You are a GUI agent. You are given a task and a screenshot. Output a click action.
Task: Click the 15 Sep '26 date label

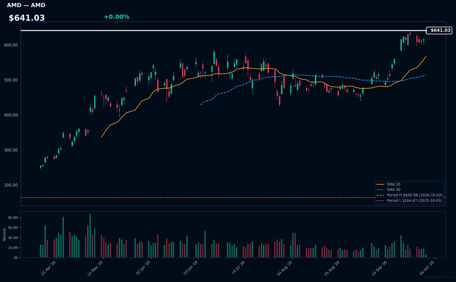380,268
